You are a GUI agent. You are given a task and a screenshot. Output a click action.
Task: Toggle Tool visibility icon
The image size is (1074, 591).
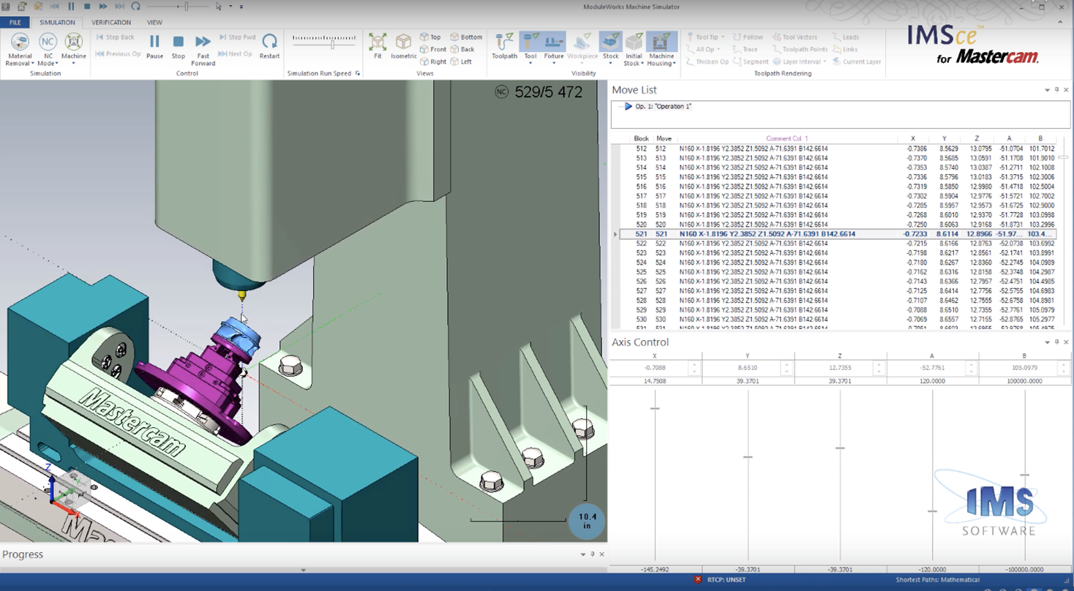tap(530, 42)
